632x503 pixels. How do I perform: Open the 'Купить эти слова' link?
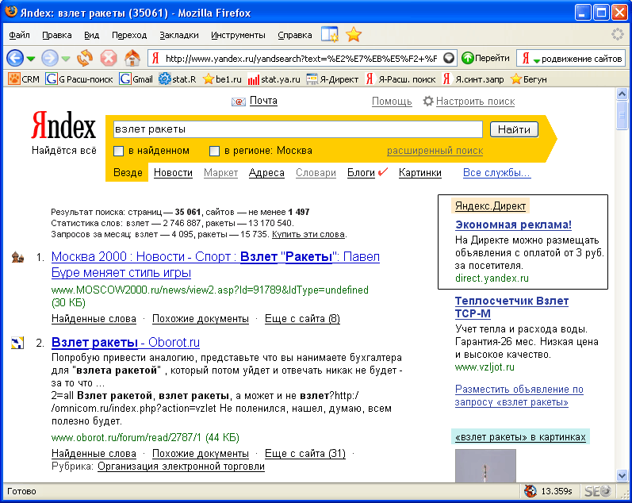308,234
